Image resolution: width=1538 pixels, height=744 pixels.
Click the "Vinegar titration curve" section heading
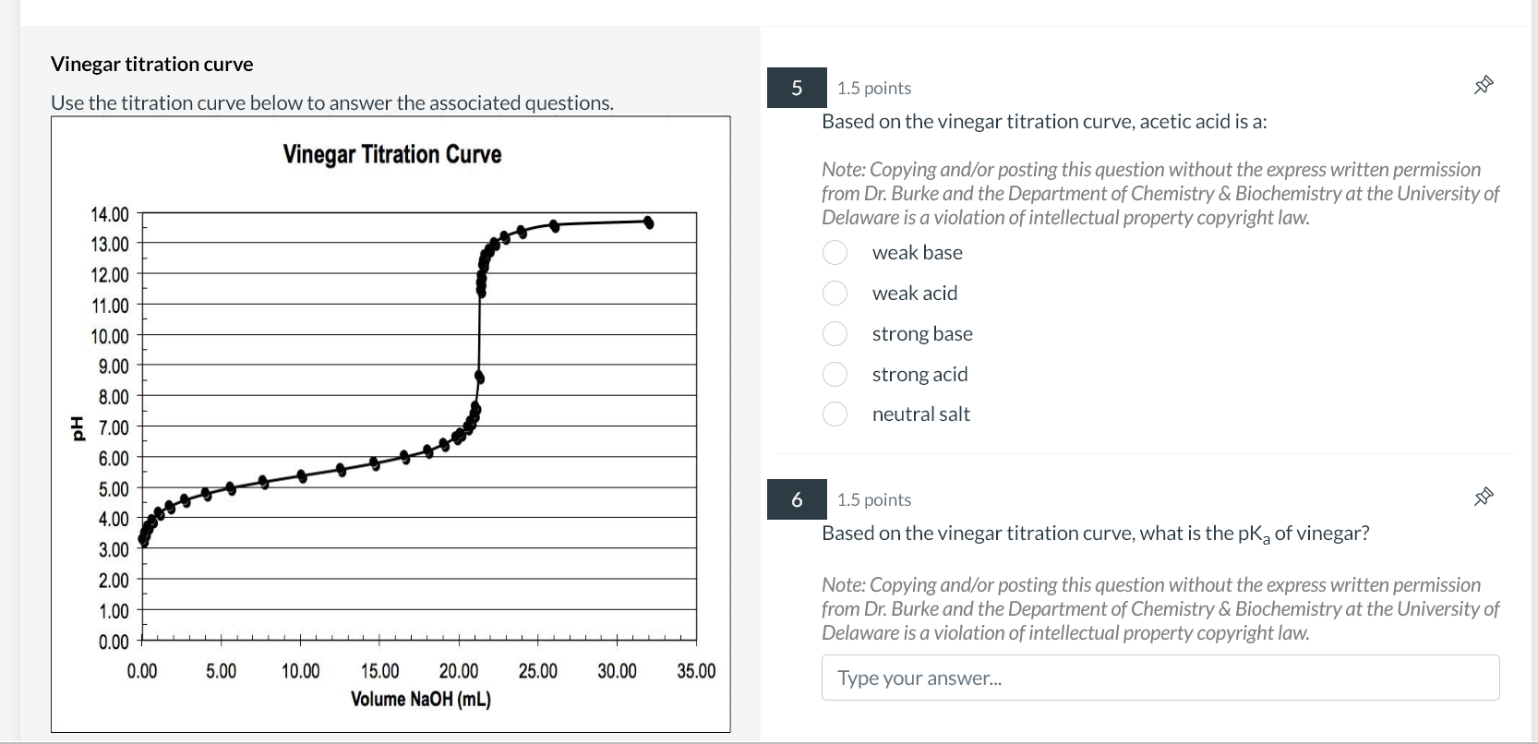[151, 64]
